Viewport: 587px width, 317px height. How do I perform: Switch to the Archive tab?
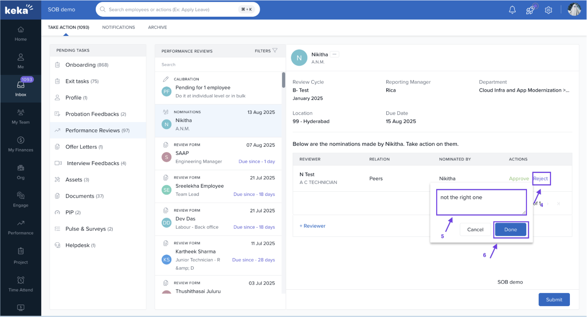pos(157,27)
